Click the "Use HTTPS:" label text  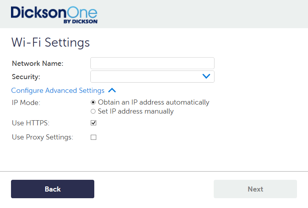pos(31,123)
